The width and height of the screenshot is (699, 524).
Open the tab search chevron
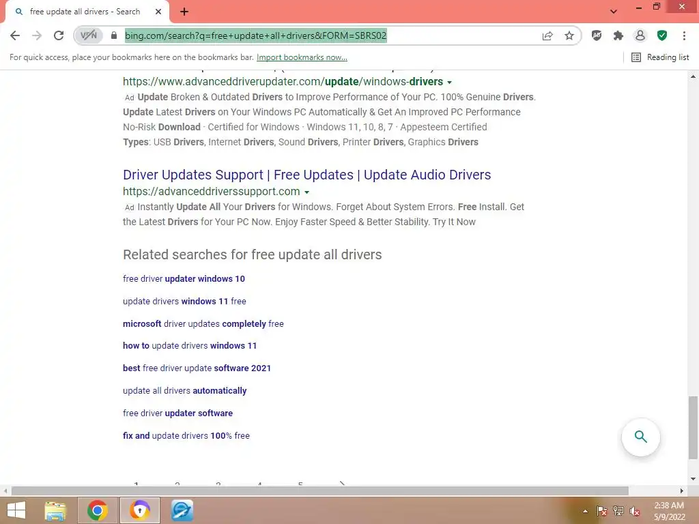point(614,12)
